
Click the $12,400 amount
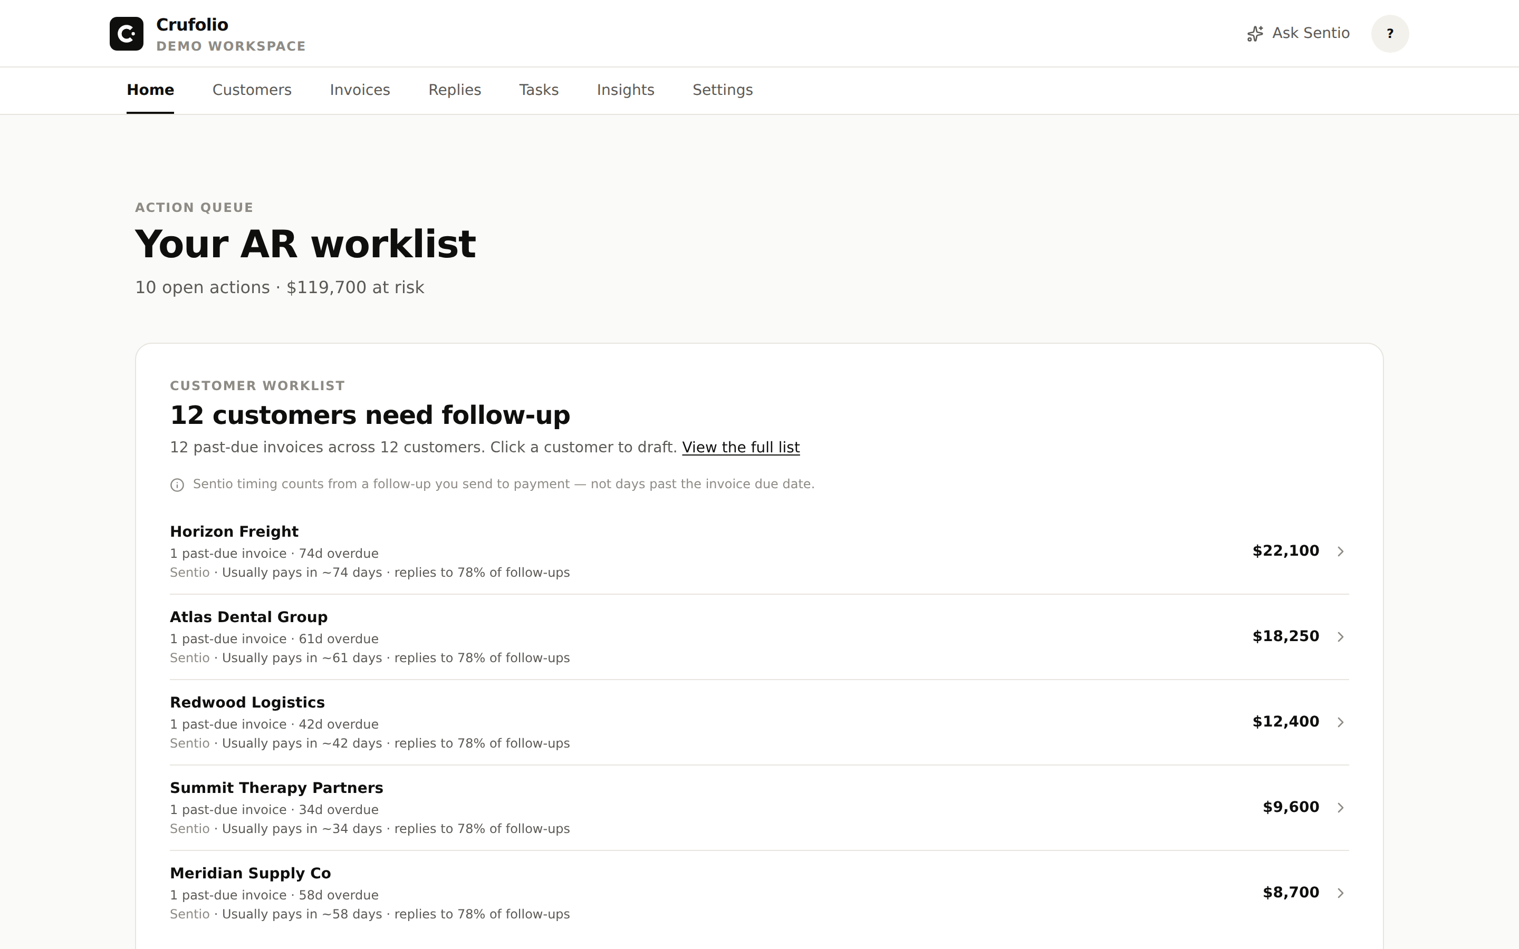click(1285, 721)
